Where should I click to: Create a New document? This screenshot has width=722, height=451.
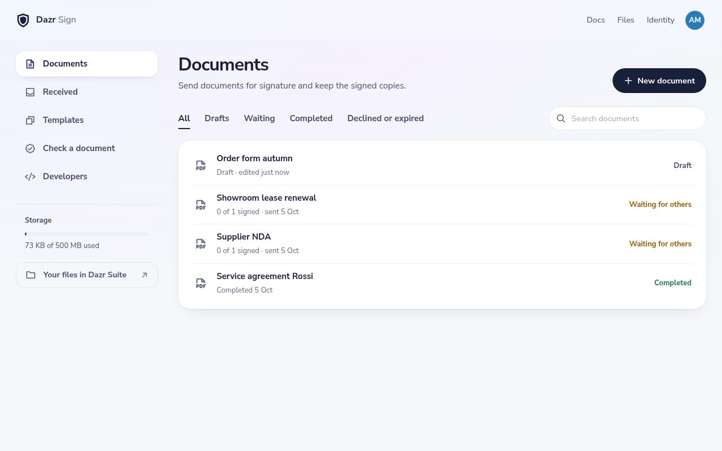click(659, 81)
